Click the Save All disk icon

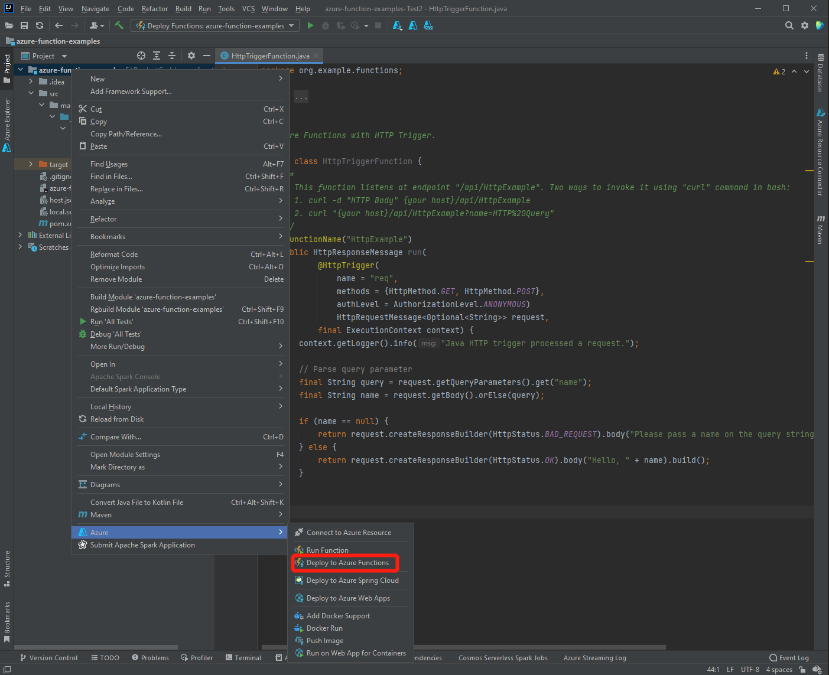tap(24, 25)
